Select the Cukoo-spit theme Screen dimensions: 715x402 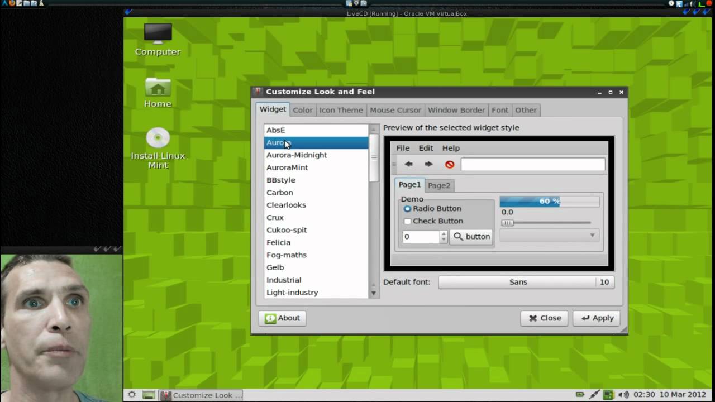[316, 230]
